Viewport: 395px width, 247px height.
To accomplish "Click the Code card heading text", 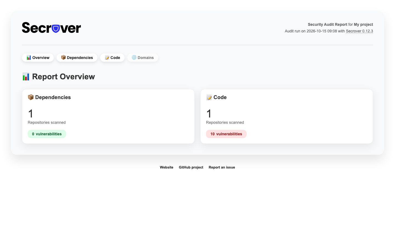I will click(x=220, y=97).
